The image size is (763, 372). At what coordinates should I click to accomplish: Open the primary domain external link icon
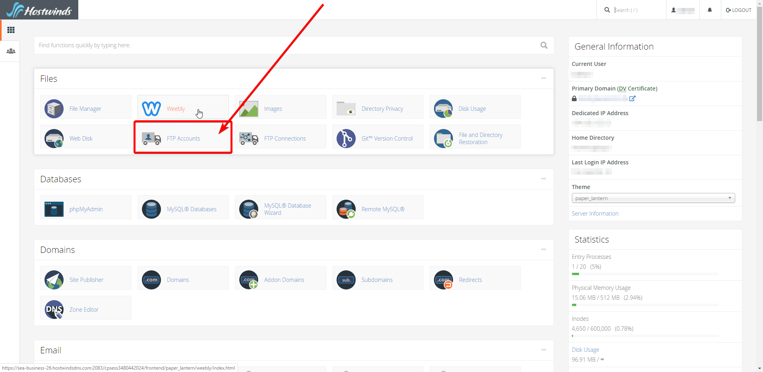(632, 98)
